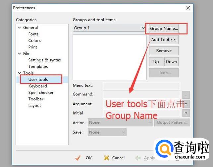Select Keyboard under Tools
Image resolution: width=213 pixels, height=167 pixels.
point(37,86)
